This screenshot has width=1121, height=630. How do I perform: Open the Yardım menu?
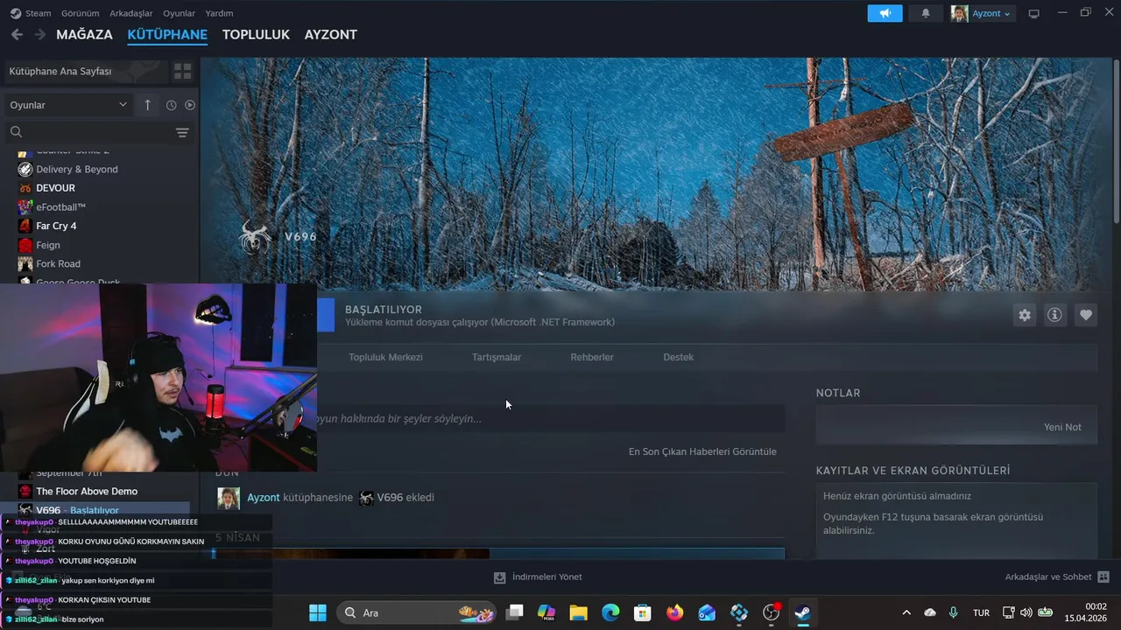219,13
